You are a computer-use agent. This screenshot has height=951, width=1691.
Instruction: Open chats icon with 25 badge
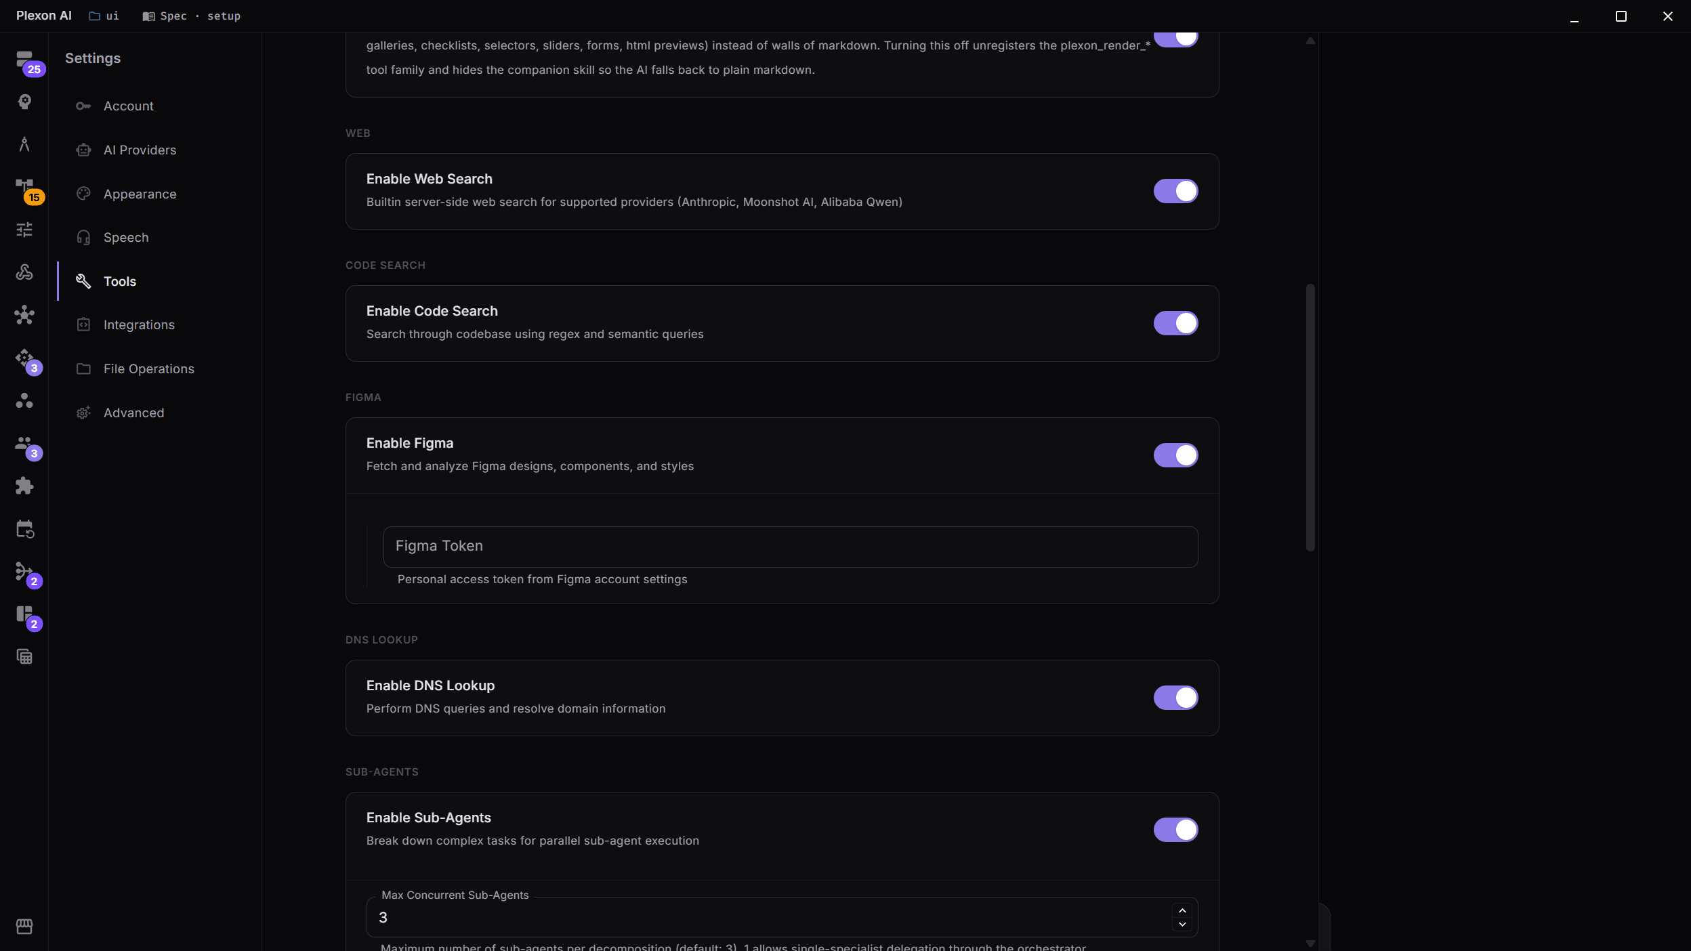pyautogui.click(x=24, y=60)
